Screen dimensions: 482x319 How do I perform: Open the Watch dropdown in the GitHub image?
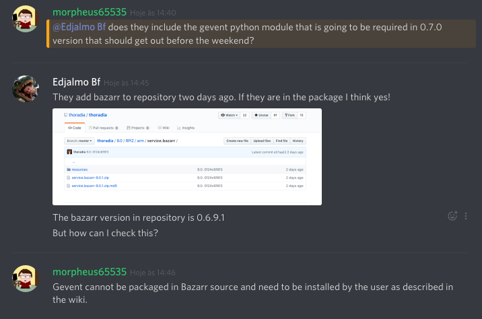(x=230, y=116)
